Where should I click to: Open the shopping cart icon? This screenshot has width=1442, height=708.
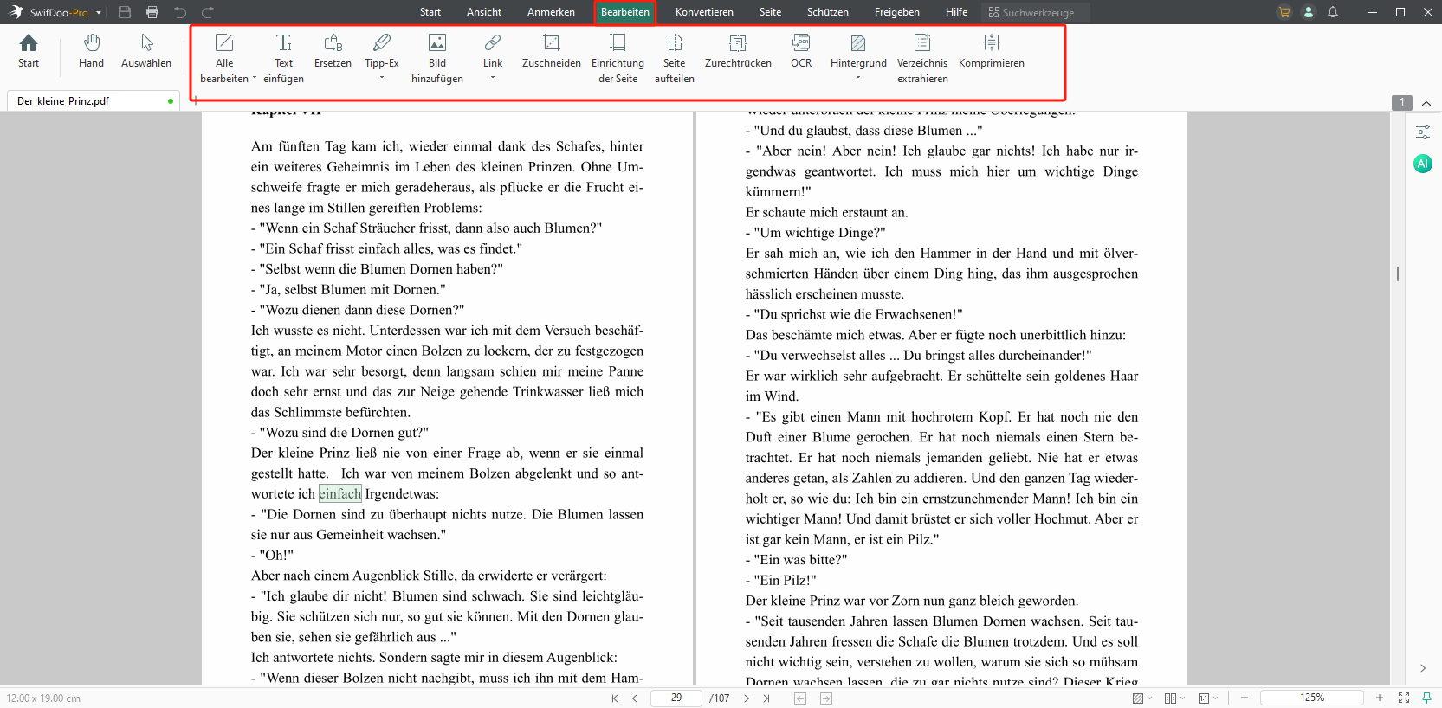click(x=1284, y=12)
